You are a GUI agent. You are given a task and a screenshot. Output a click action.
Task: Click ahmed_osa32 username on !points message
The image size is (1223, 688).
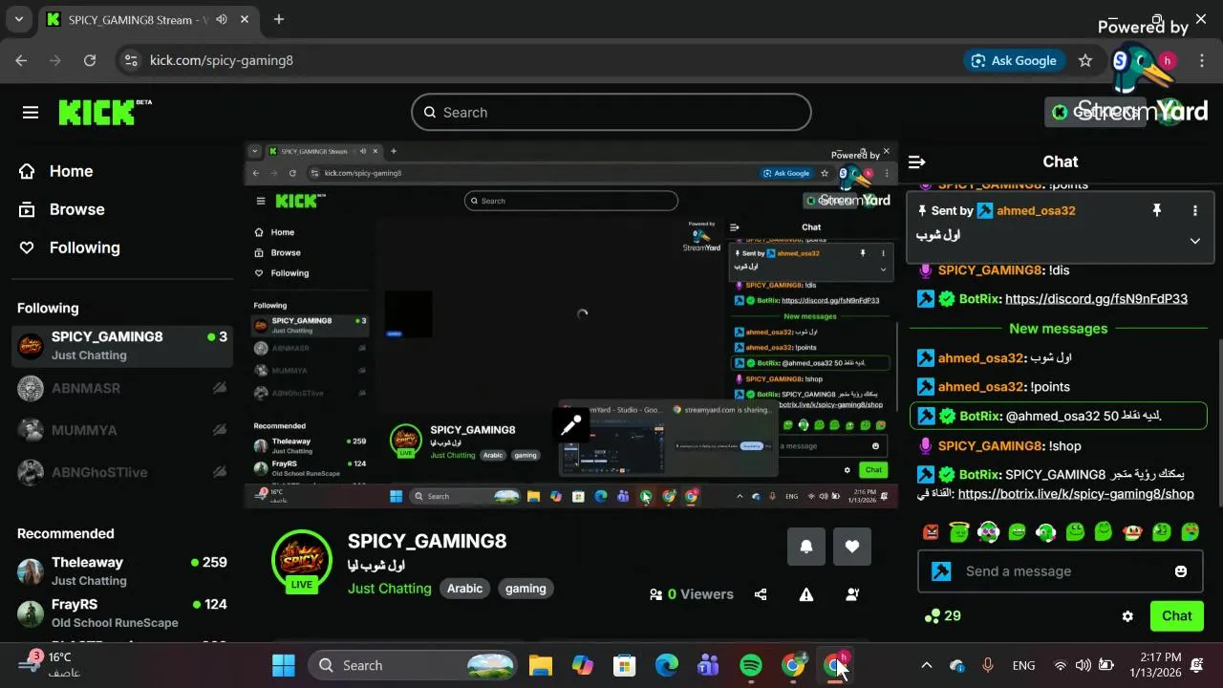click(x=980, y=387)
